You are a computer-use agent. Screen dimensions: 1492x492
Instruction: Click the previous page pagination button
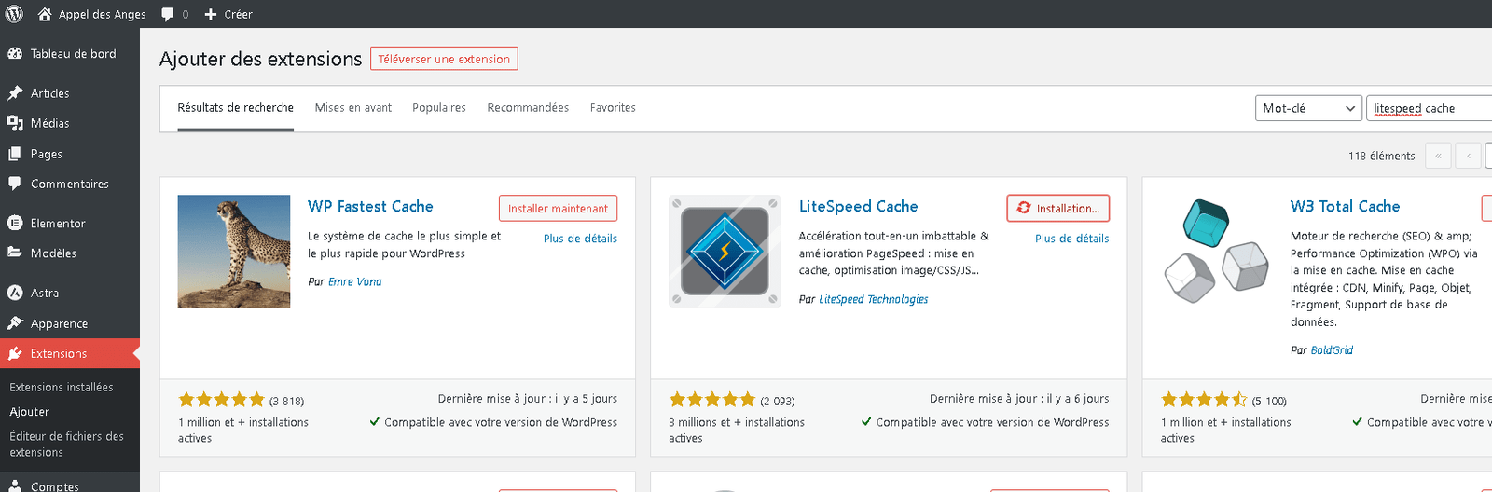pyautogui.click(x=1468, y=156)
